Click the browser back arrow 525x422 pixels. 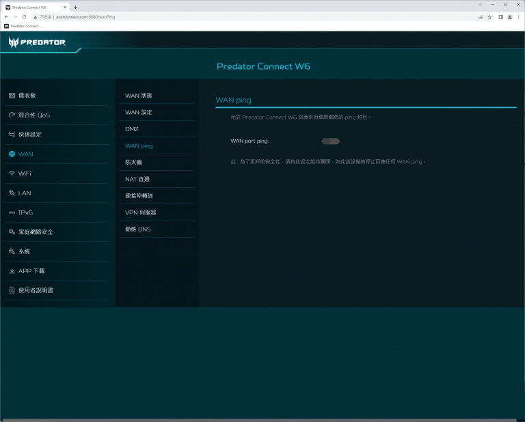click(x=6, y=16)
